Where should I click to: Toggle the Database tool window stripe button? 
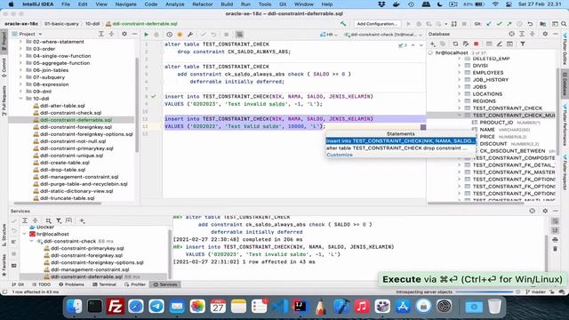coord(565,84)
